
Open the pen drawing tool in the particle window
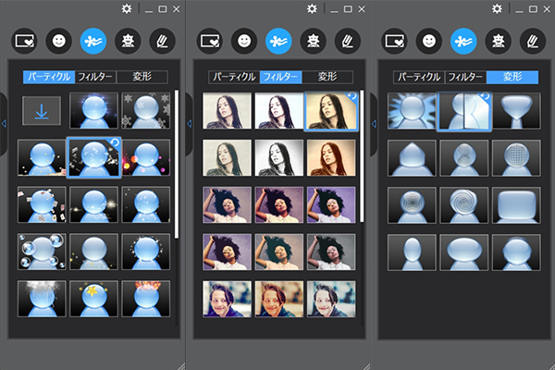coord(160,41)
